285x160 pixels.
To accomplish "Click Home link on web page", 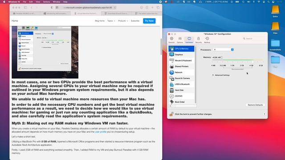I will [15, 21].
